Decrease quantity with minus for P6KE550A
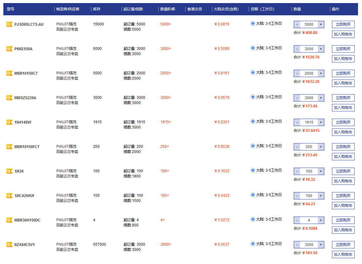This screenshot has height=264, width=362. tap(297, 49)
